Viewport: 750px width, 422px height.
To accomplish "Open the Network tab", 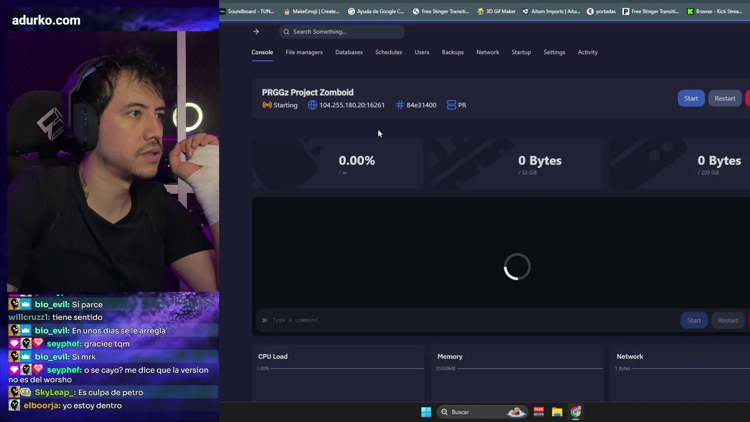I will (x=487, y=52).
